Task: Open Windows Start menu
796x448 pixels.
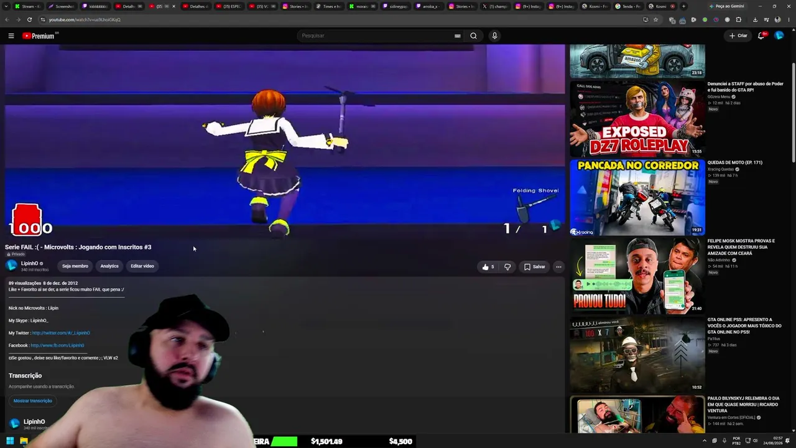Action: tap(10, 441)
